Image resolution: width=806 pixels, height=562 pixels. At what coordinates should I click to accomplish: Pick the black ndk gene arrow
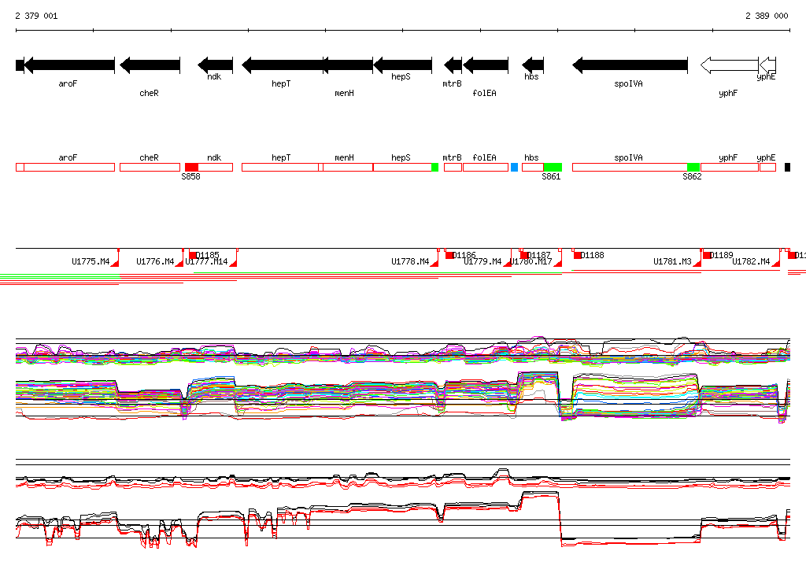coord(216,65)
